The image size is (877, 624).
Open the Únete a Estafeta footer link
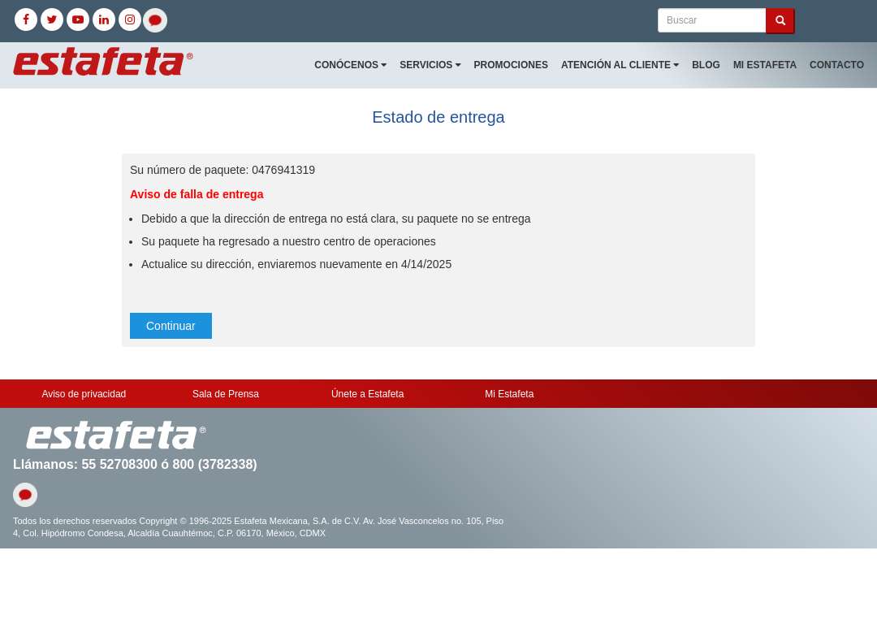(x=368, y=394)
